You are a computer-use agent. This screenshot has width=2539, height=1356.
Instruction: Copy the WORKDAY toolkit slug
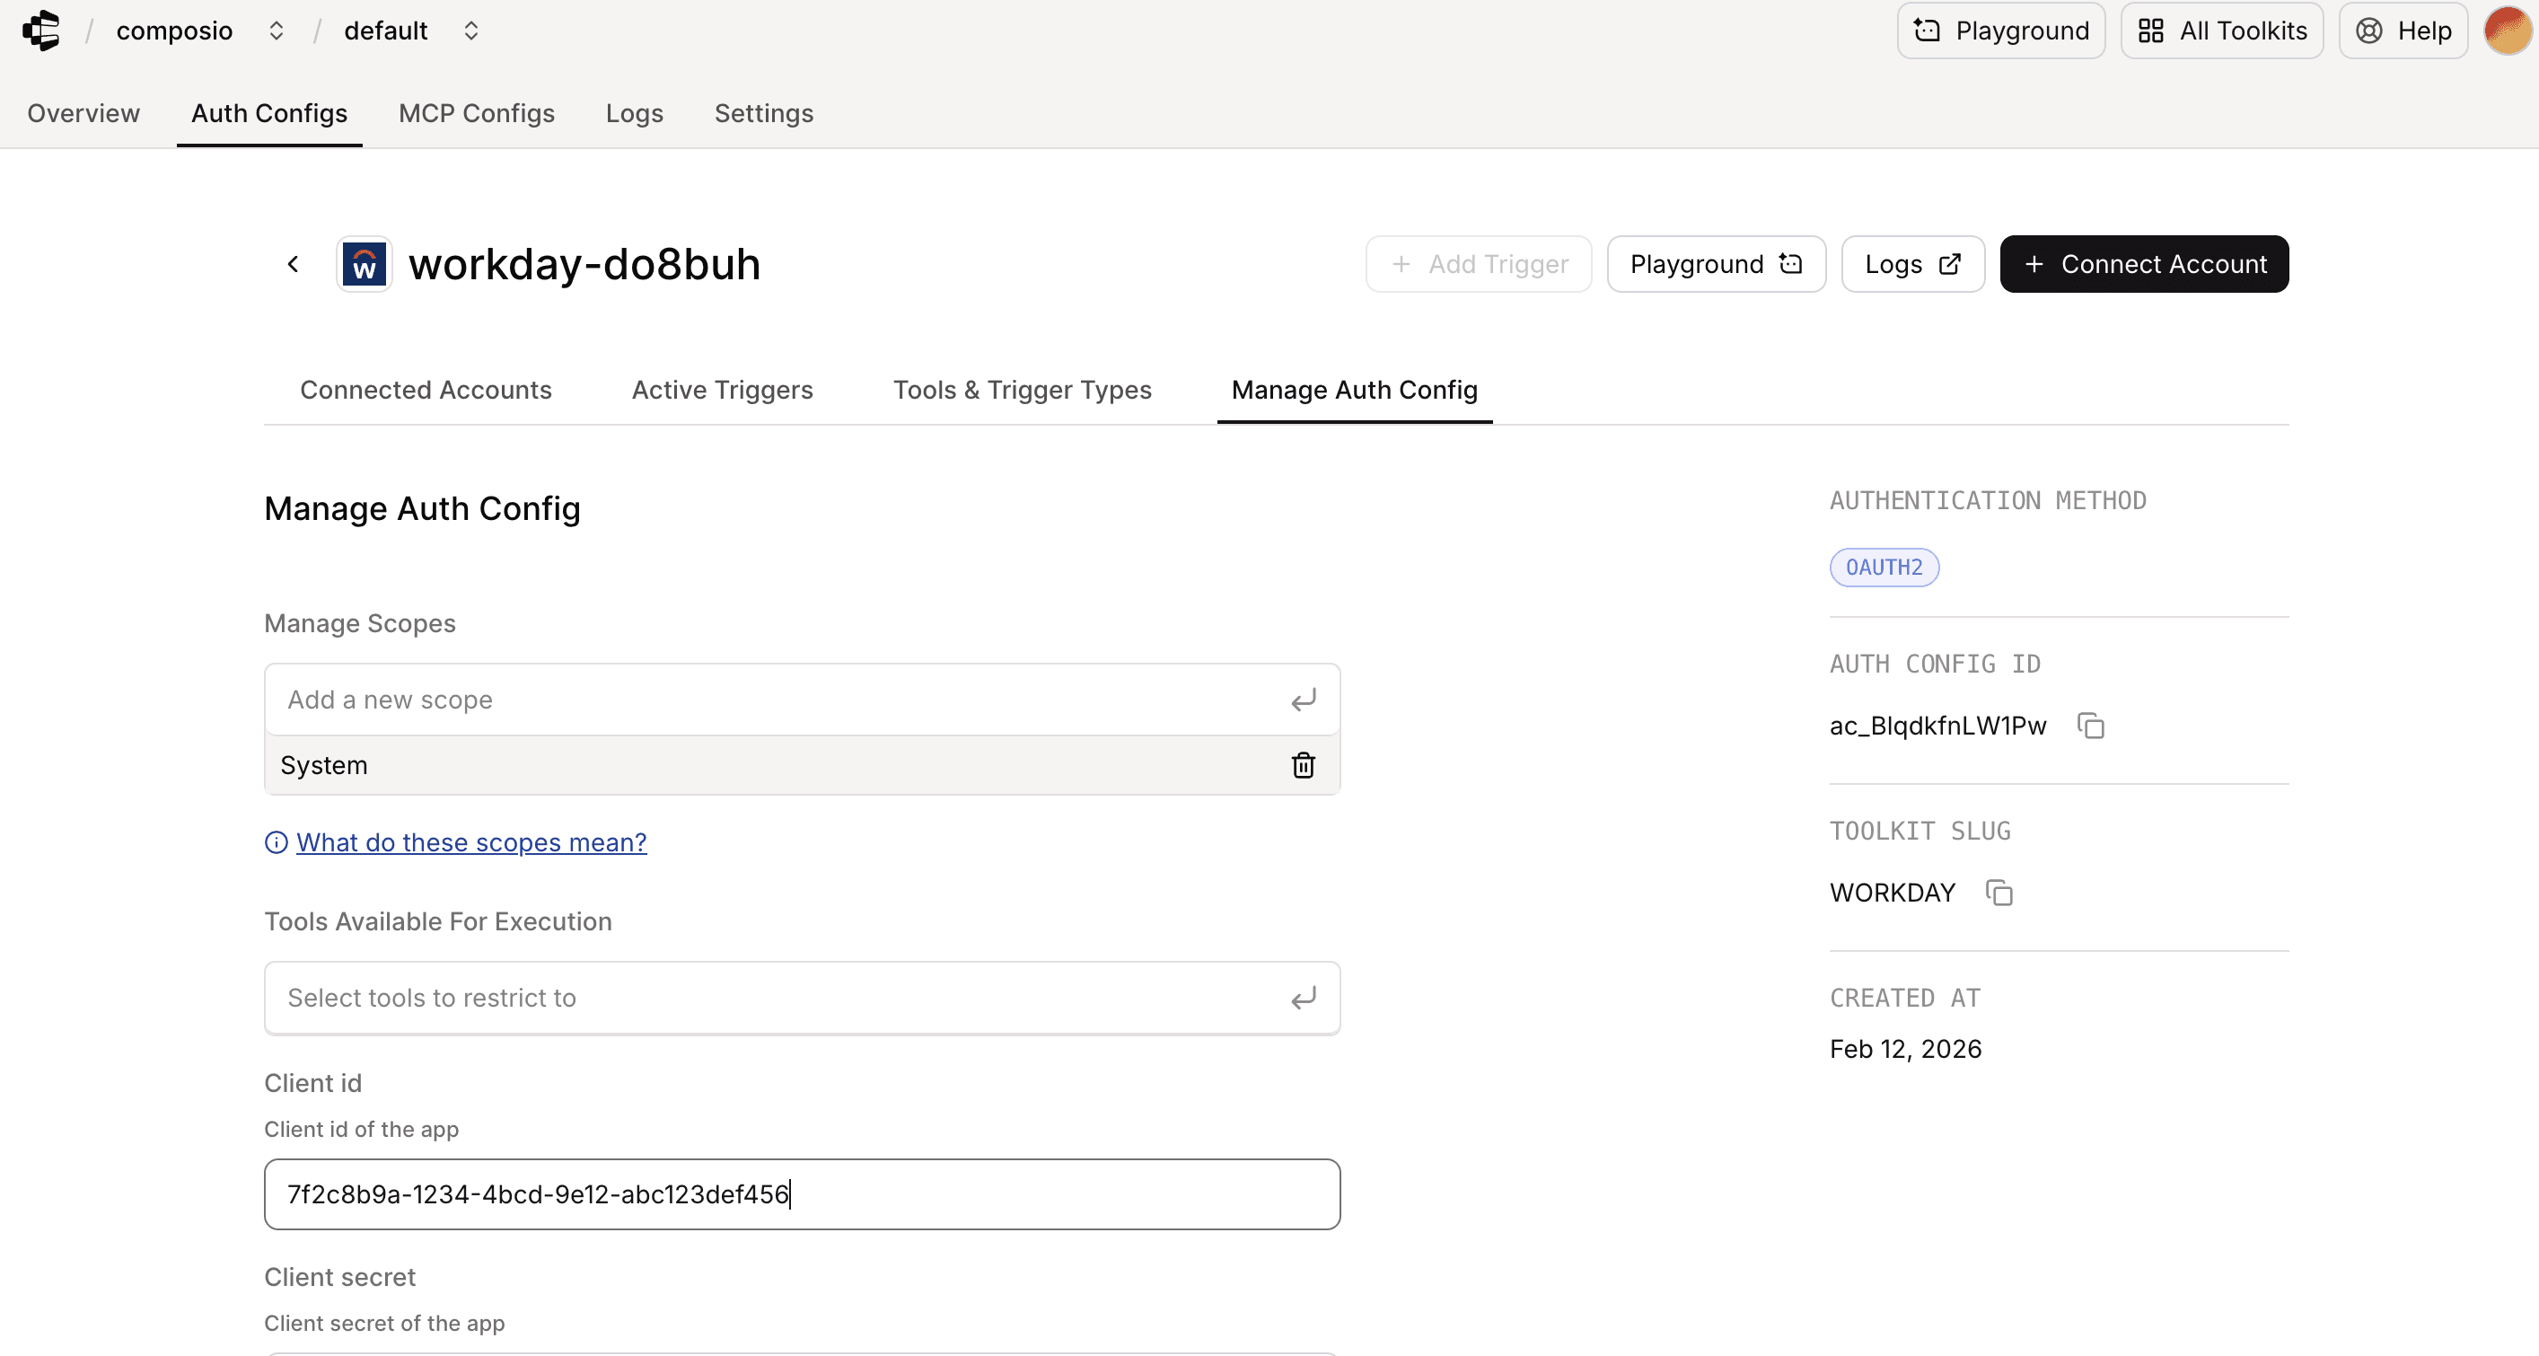coord(1999,893)
